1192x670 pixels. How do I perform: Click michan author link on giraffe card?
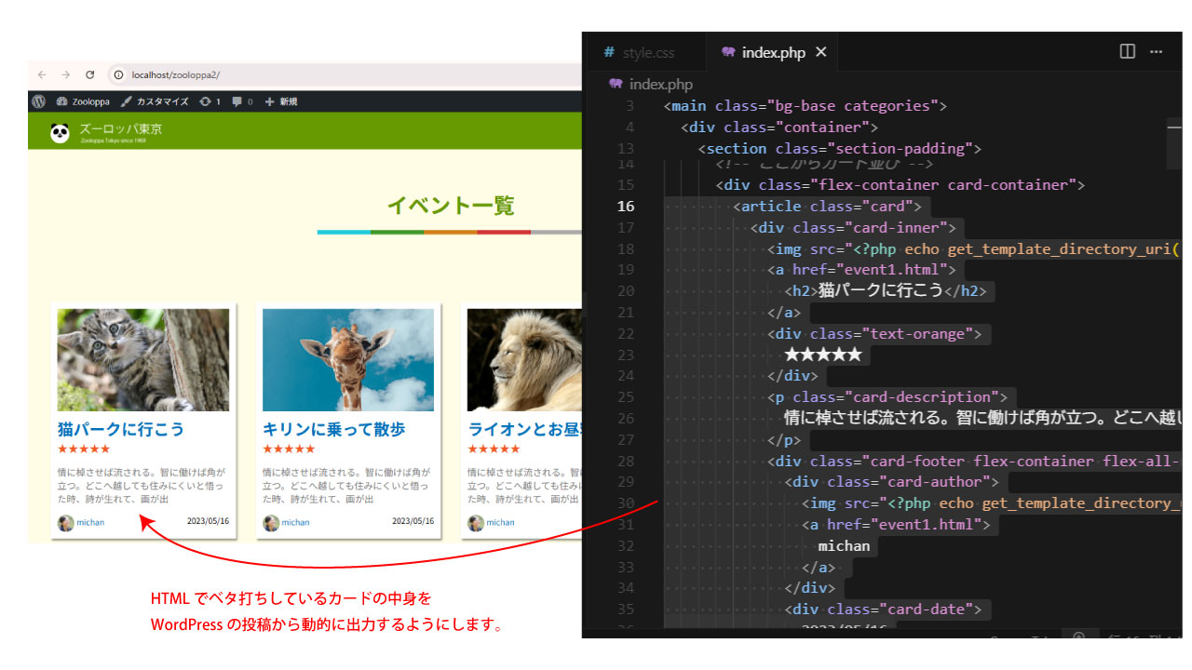point(295,522)
